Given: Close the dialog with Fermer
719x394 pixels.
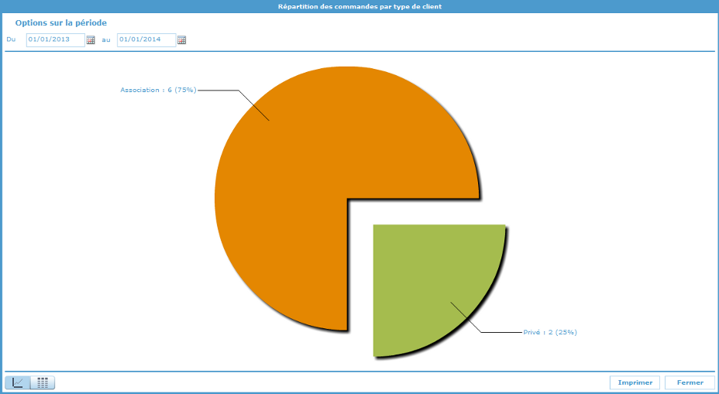Looking at the screenshot, I should click(690, 382).
